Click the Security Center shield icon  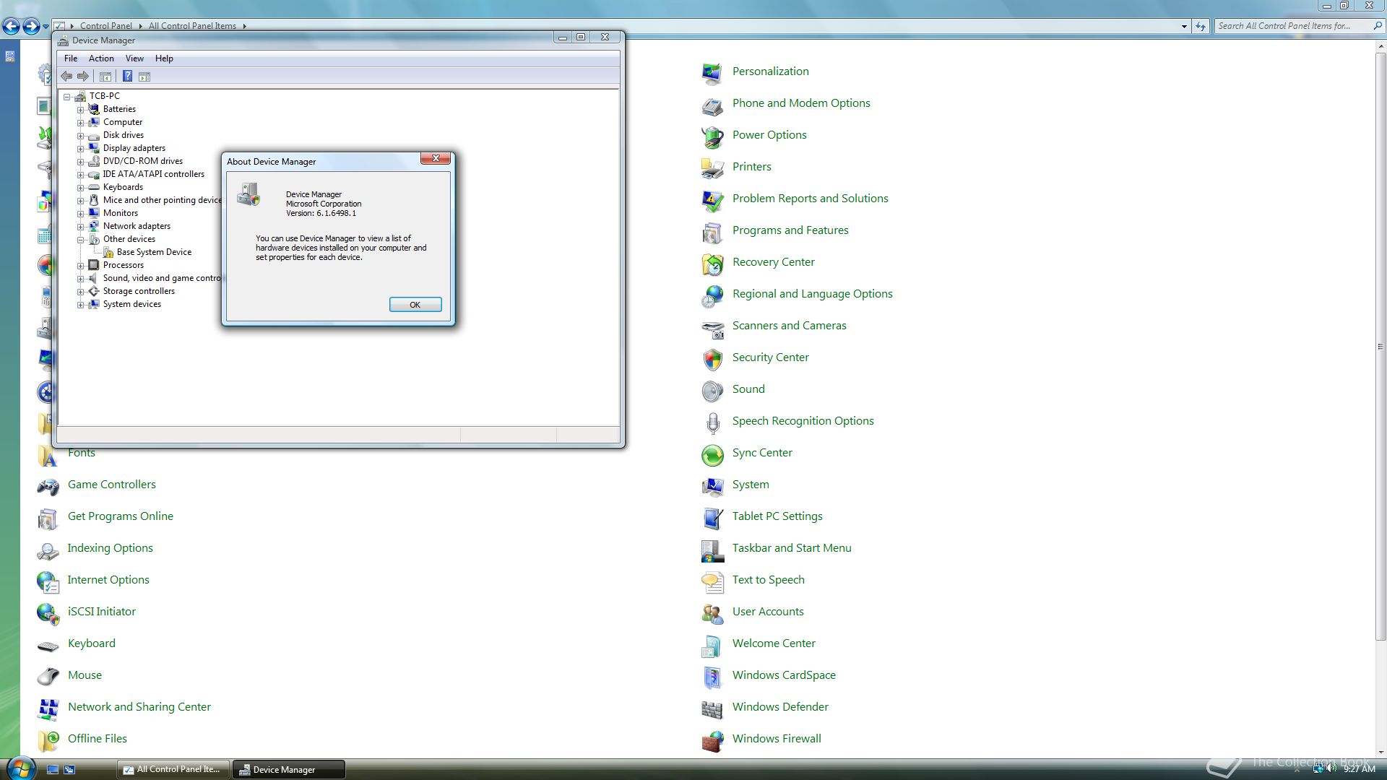(712, 359)
